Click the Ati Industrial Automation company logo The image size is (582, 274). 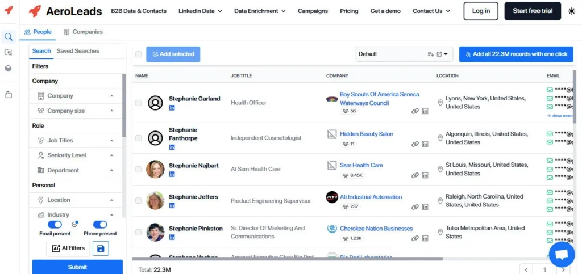click(x=332, y=197)
